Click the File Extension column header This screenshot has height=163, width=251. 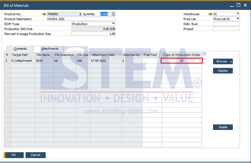[65, 55]
